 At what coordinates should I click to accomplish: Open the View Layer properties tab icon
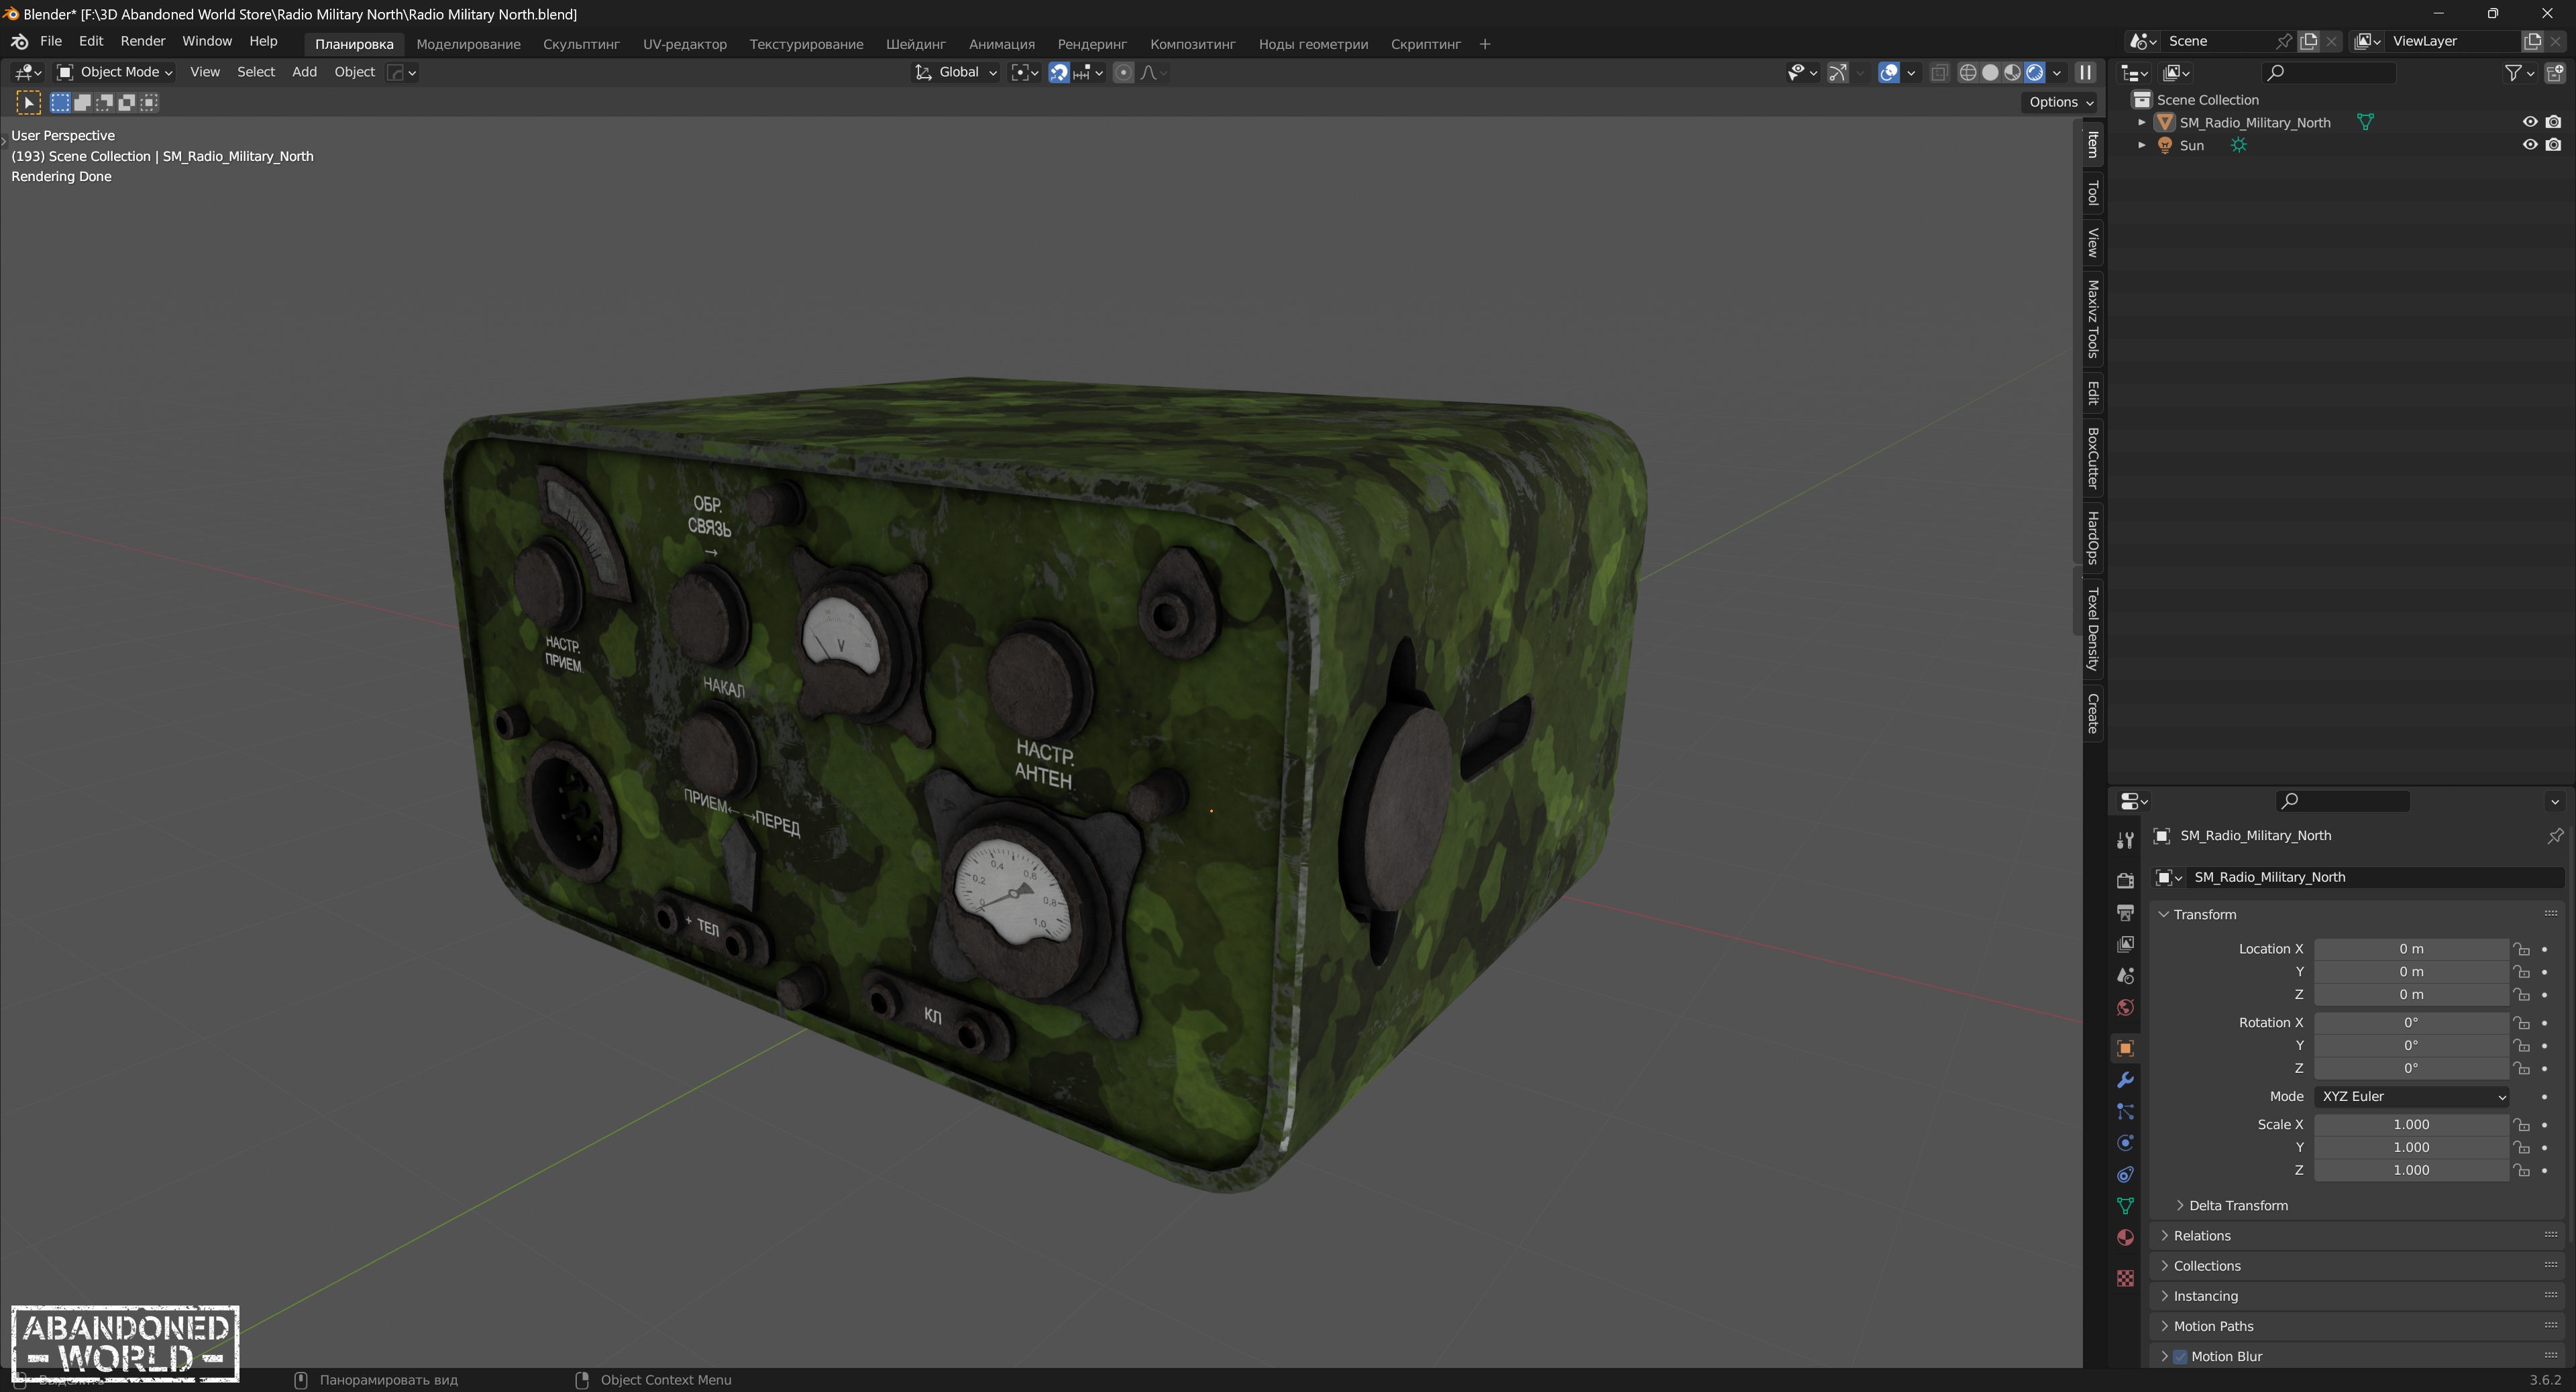[2125, 944]
